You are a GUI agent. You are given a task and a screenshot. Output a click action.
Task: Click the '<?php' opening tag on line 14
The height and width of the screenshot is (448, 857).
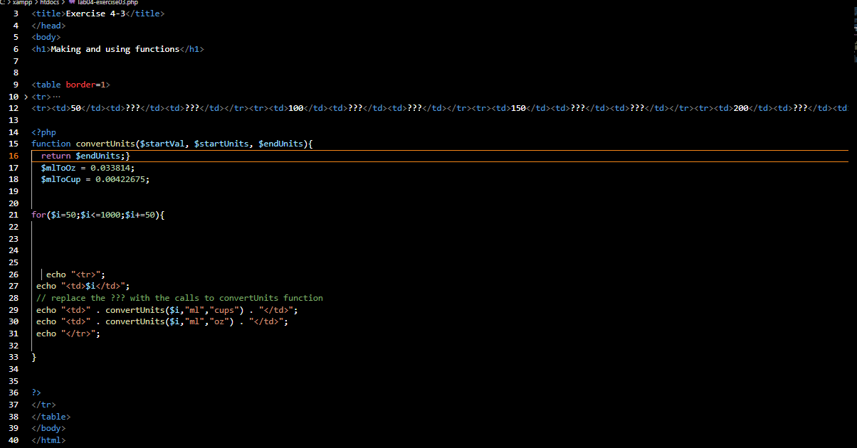click(x=43, y=132)
